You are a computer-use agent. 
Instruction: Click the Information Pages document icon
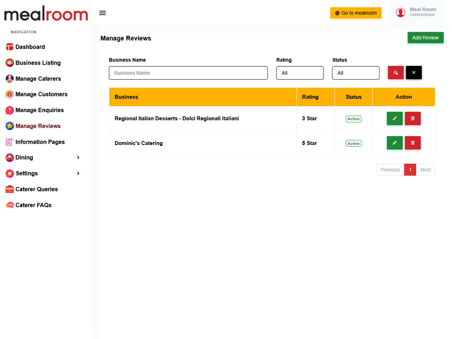tap(9, 142)
